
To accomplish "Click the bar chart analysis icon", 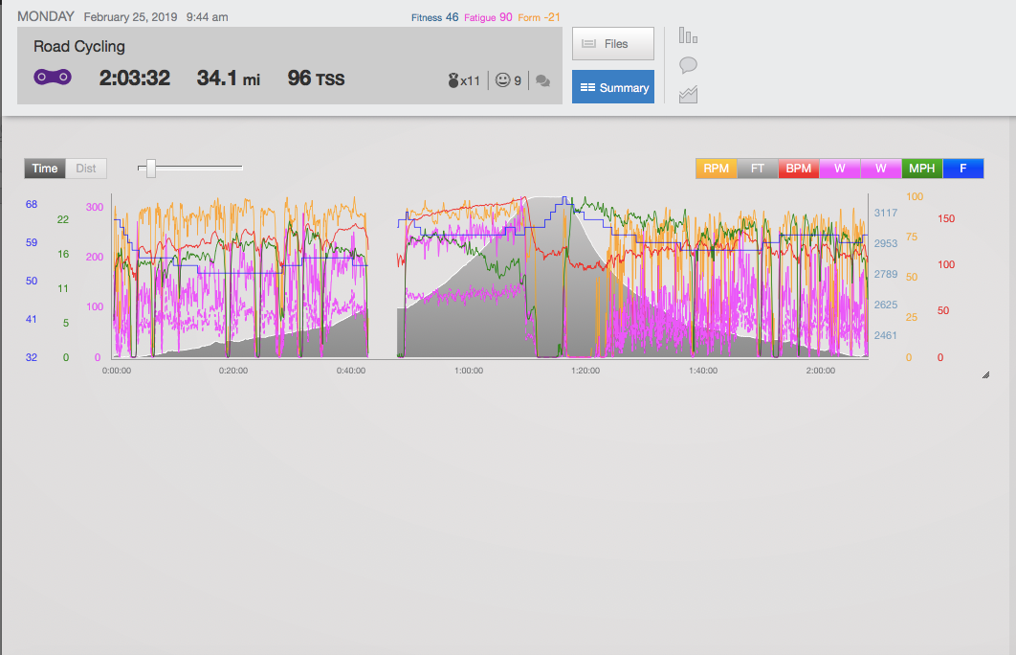I will pos(687,34).
